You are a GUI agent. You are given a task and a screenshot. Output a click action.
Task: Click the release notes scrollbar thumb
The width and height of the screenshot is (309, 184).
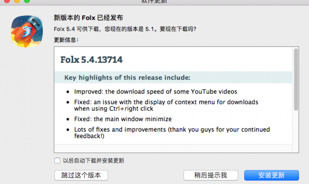tap(296, 80)
